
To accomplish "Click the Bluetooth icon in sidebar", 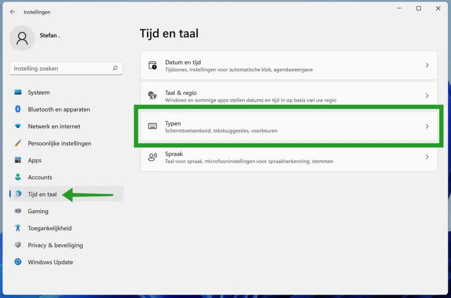I will point(18,109).
